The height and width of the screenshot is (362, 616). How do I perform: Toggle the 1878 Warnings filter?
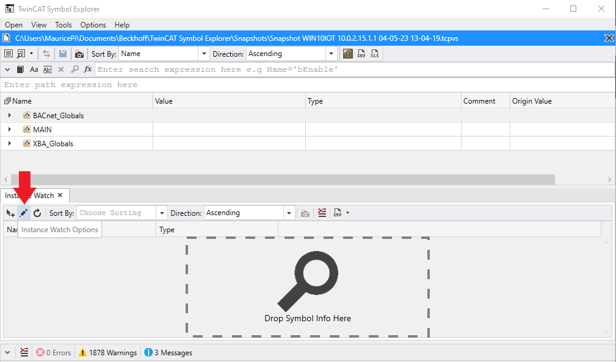coord(107,353)
